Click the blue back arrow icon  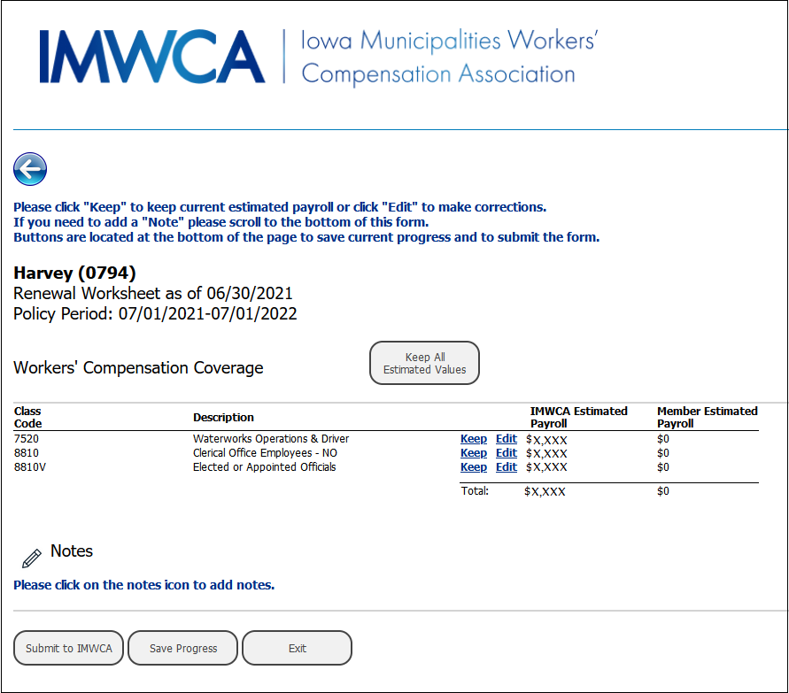30,169
